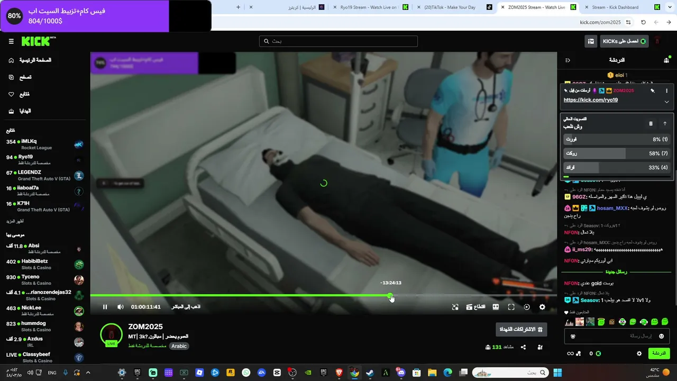Image resolution: width=677 pixels, height=381 pixels.
Task: Open HabibiBetz recommended channel
Action: click(45, 265)
